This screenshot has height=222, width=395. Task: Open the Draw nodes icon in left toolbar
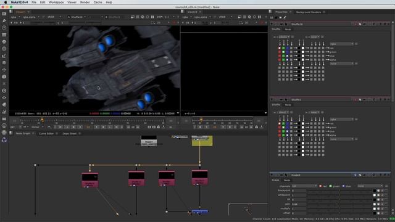(4, 20)
